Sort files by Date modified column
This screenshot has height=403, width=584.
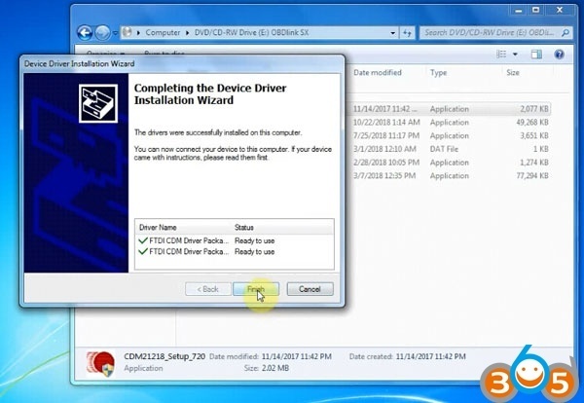[378, 73]
